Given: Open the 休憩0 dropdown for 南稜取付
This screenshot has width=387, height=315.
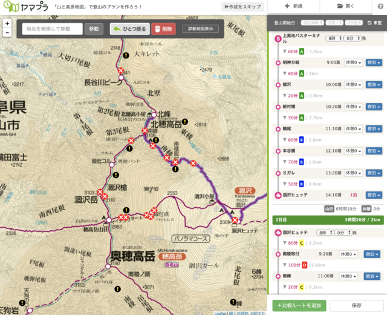Looking at the screenshot, I should coord(348,254).
